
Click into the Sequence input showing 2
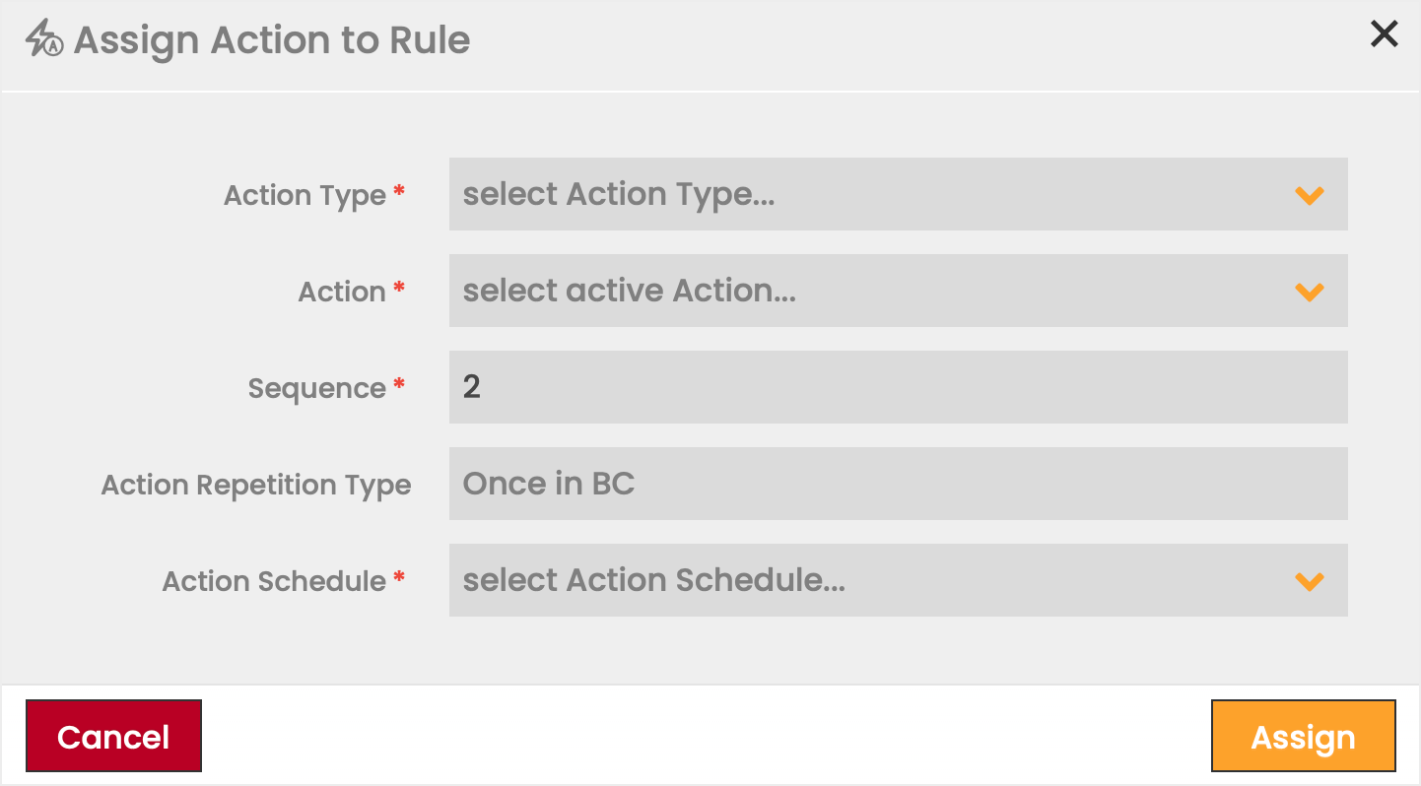click(x=898, y=388)
